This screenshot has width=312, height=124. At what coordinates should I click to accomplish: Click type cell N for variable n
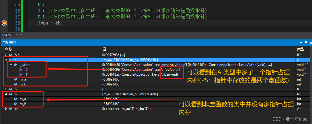[x=298, y=94]
